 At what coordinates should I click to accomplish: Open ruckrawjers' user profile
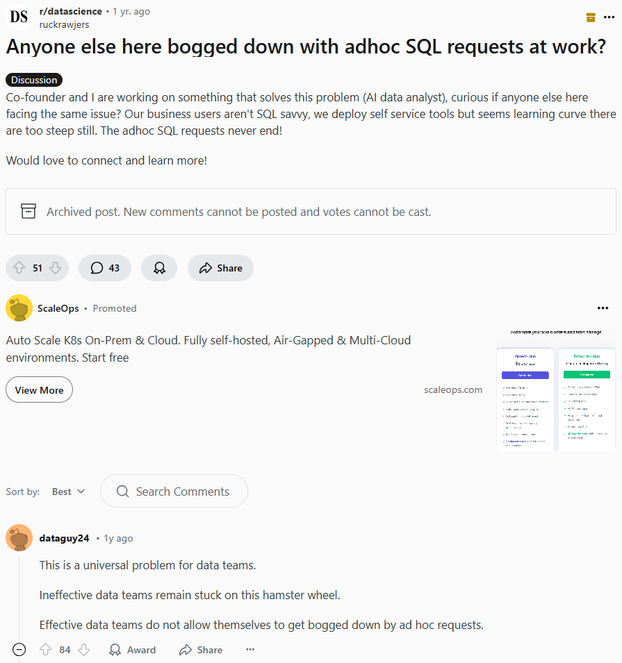[x=64, y=24]
